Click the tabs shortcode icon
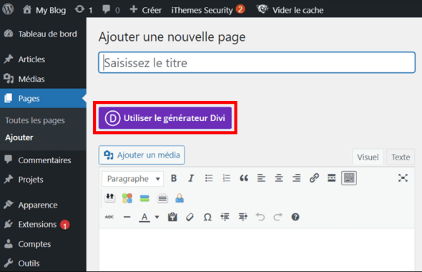This screenshot has height=272, width=422. pos(162,198)
